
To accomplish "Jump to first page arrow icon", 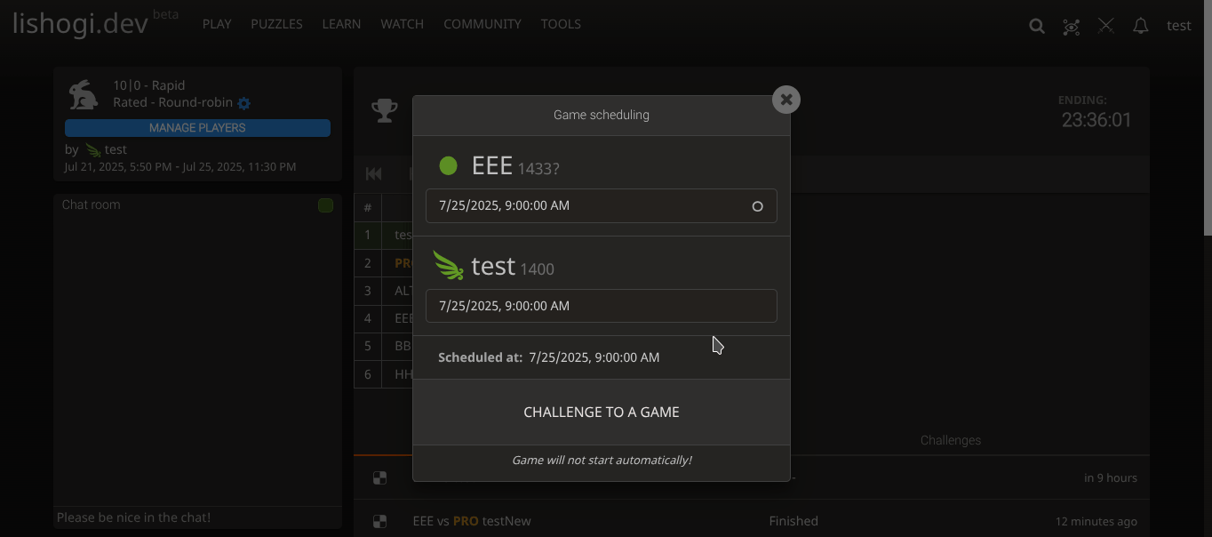I will point(373,173).
